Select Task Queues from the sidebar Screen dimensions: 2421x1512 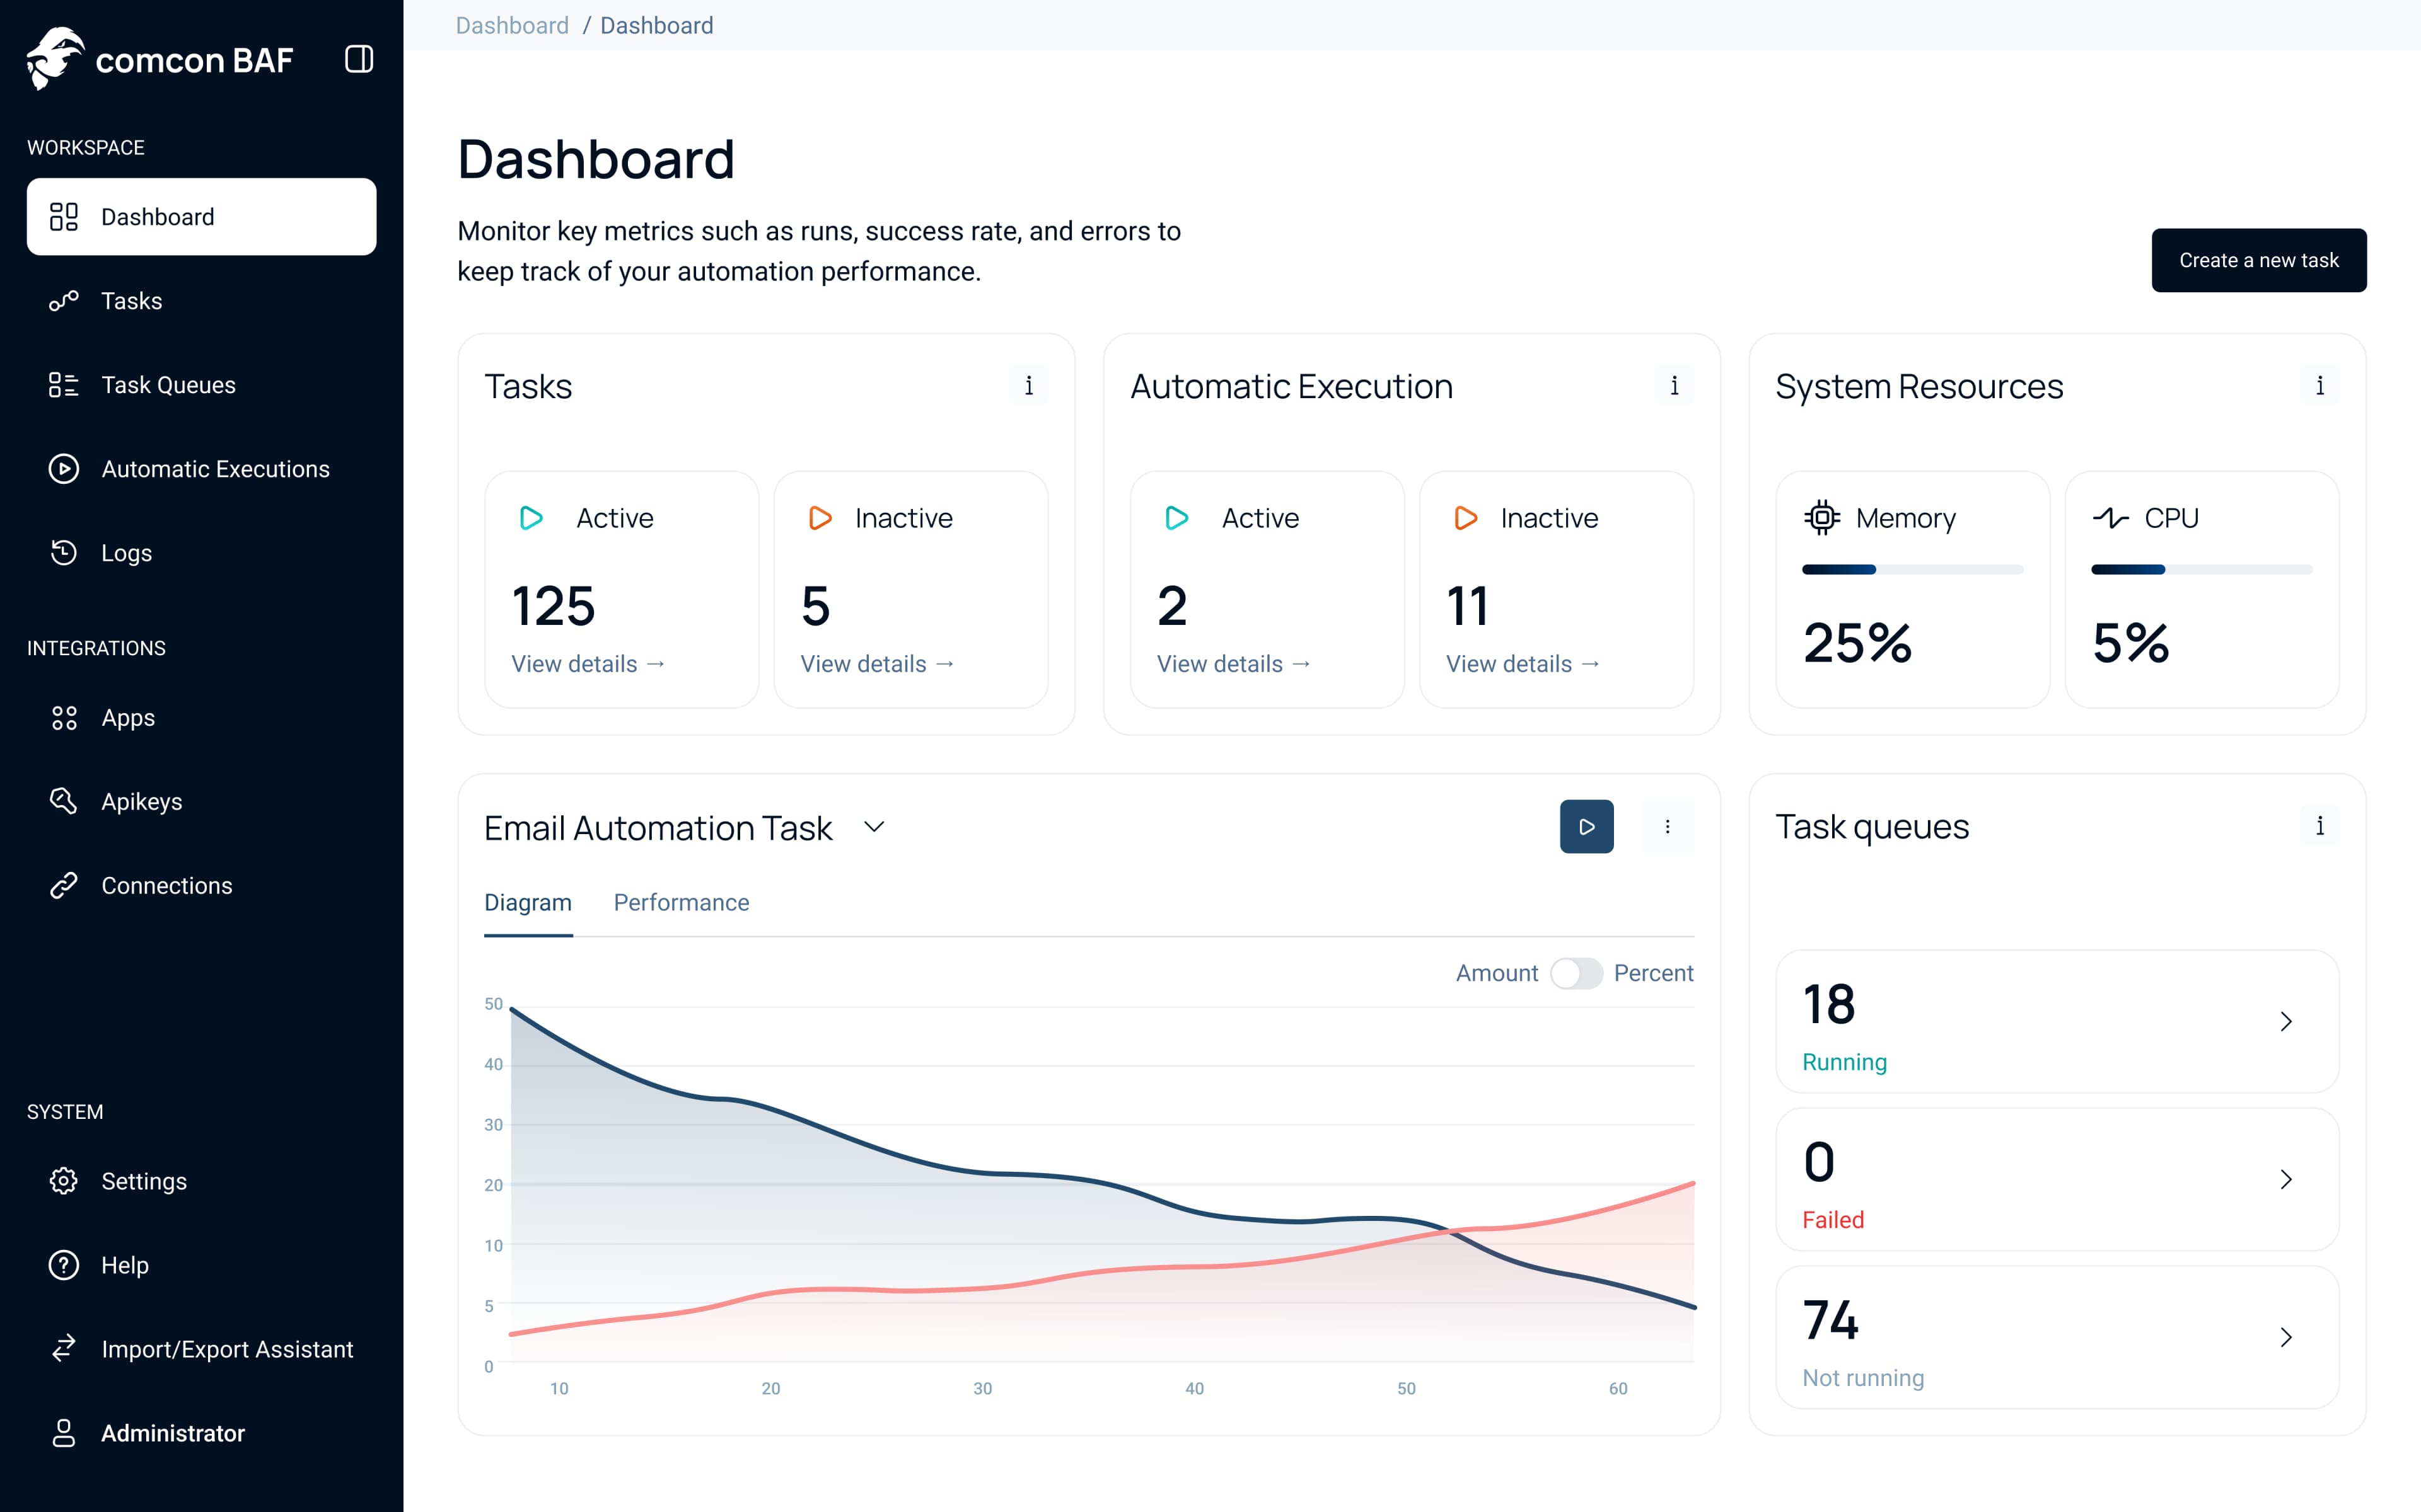[x=168, y=384]
